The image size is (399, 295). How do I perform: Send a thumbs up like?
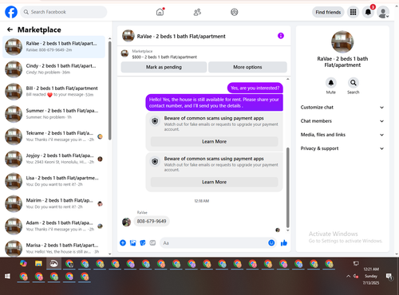pyautogui.click(x=284, y=242)
